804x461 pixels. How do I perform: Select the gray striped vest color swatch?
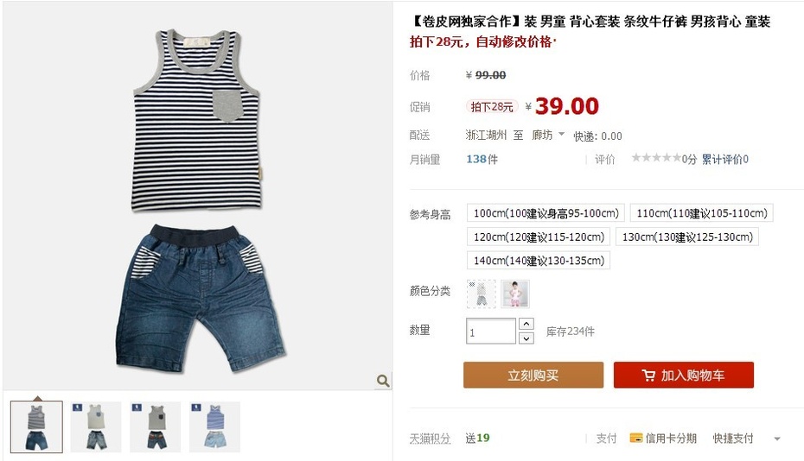(x=481, y=294)
